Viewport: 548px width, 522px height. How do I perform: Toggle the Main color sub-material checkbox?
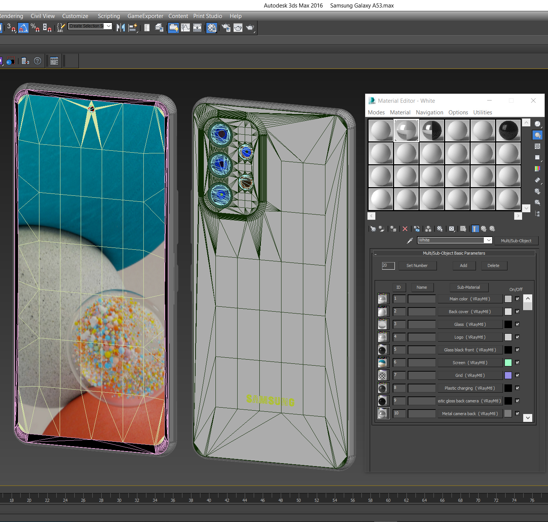click(x=517, y=299)
